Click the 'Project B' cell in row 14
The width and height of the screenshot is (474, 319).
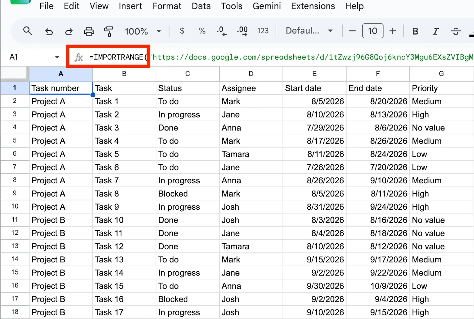point(61,259)
